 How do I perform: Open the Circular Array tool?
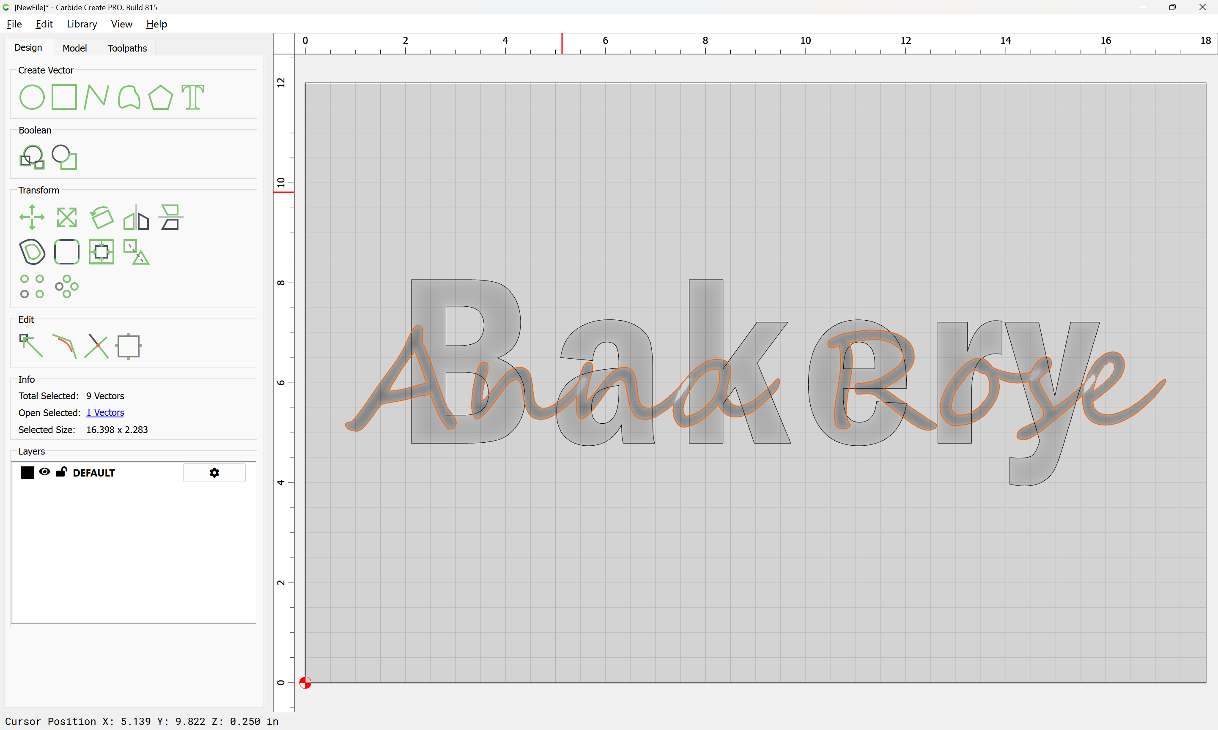[66, 286]
